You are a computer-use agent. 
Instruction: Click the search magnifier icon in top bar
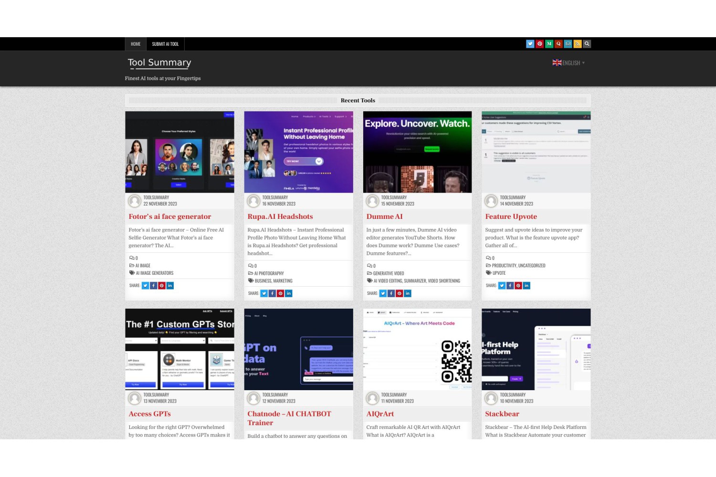tap(587, 44)
